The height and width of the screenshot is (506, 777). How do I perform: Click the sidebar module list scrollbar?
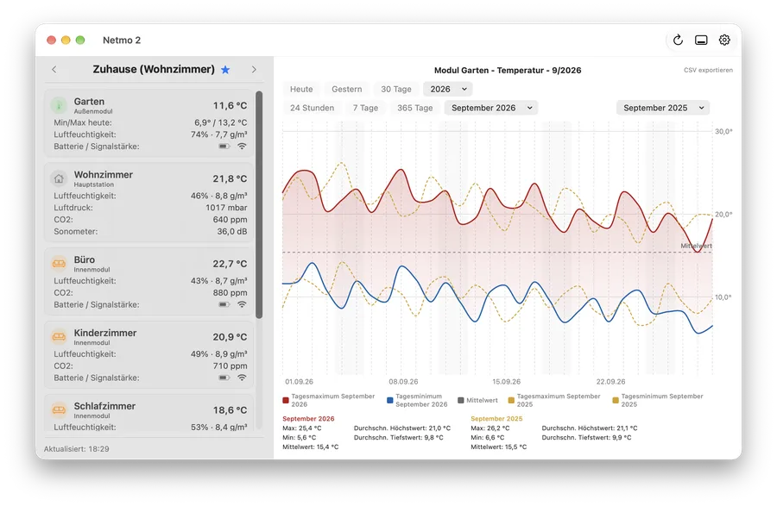point(259,205)
